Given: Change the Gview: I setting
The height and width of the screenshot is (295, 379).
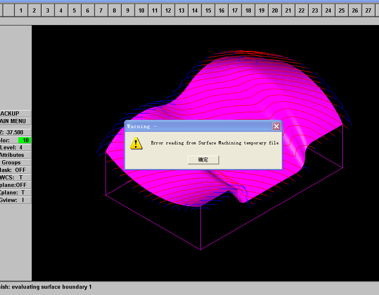Looking at the screenshot, I should click(x=15, y=200).
